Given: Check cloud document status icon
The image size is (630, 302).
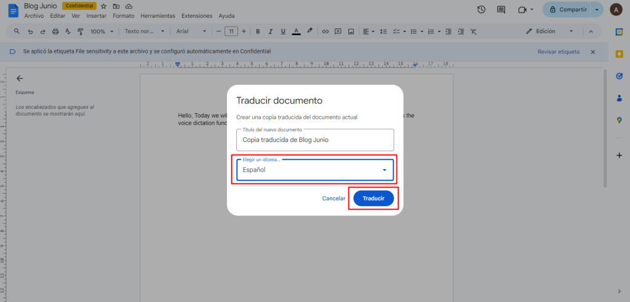Looking at the screenshot, I should click(129, 6).
